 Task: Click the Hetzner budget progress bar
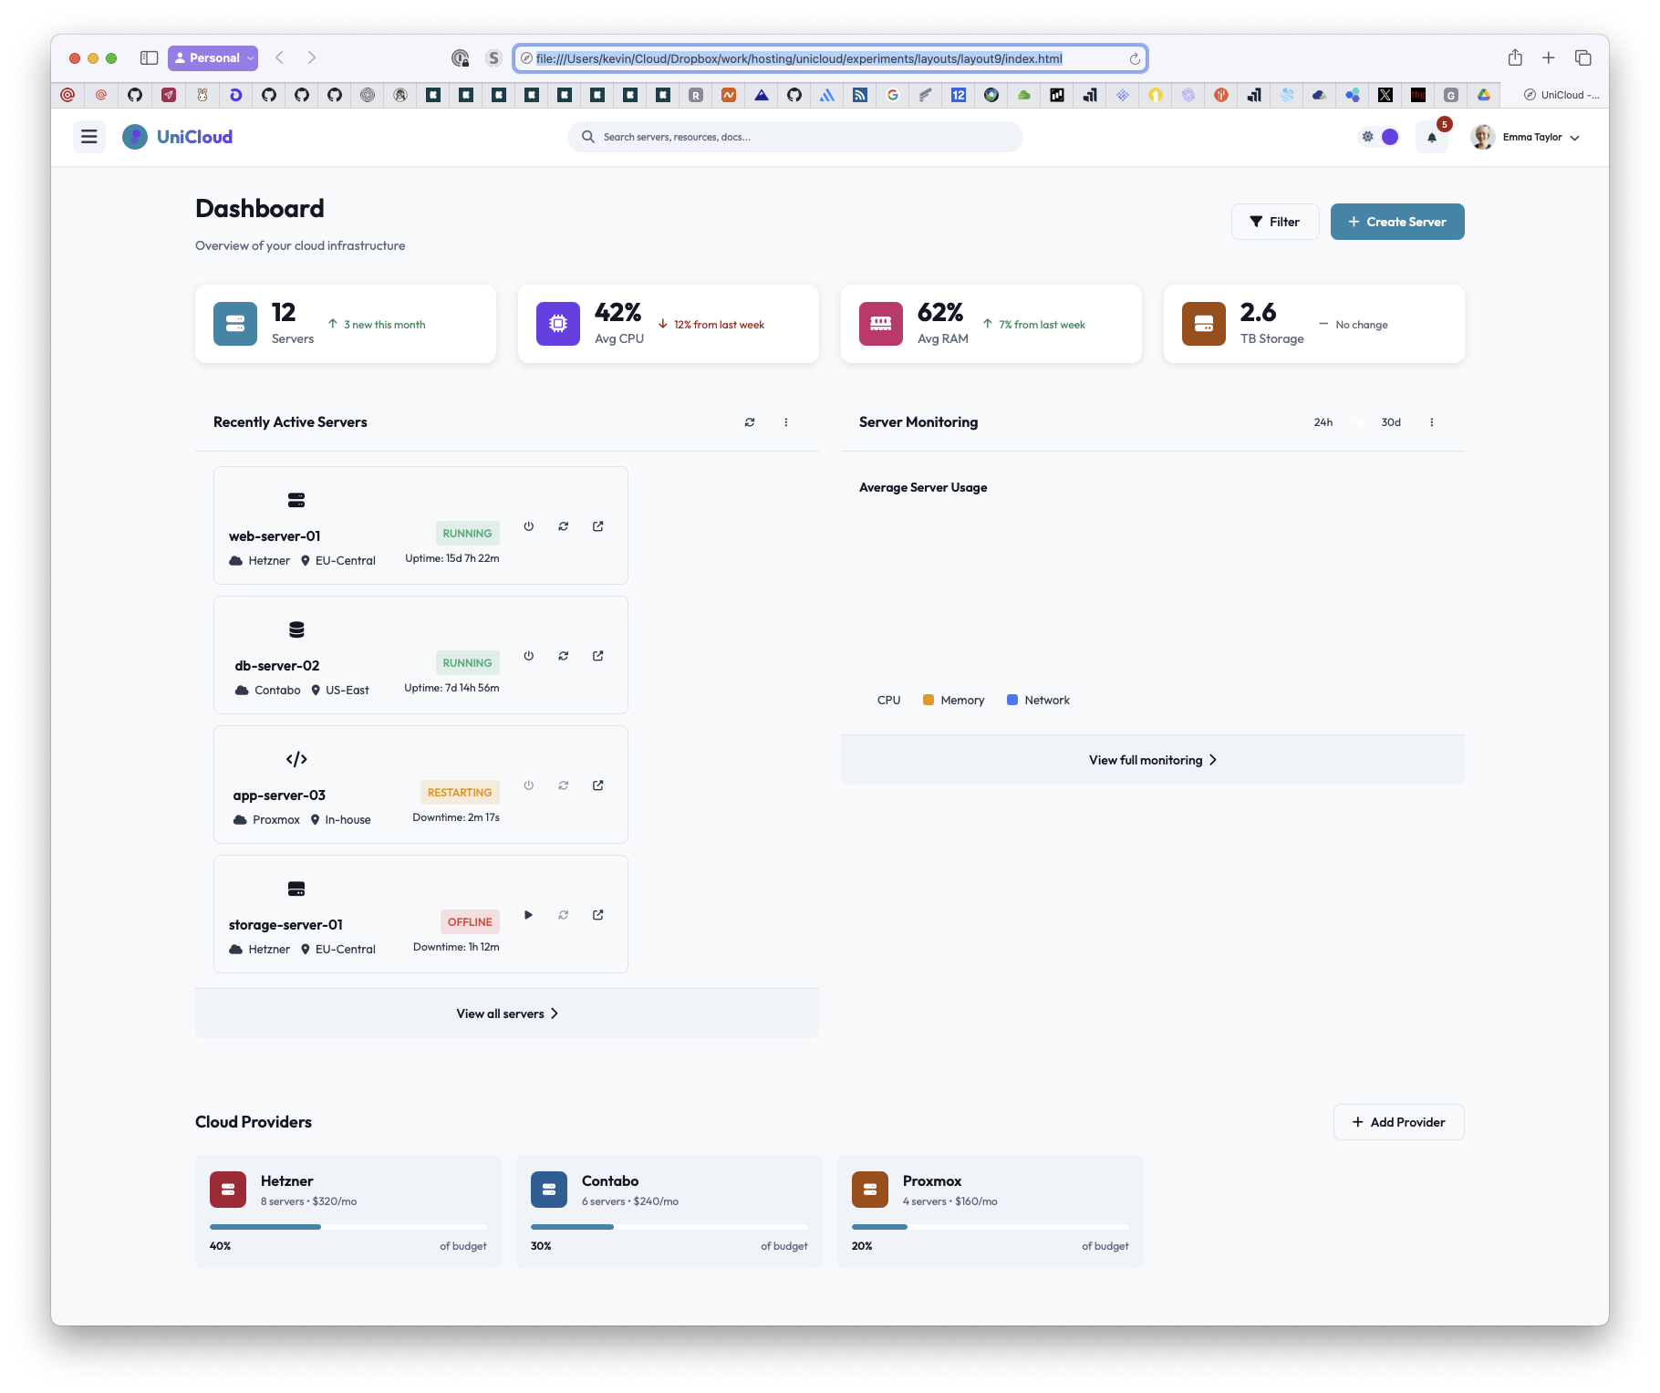(x=348, y=1227)
